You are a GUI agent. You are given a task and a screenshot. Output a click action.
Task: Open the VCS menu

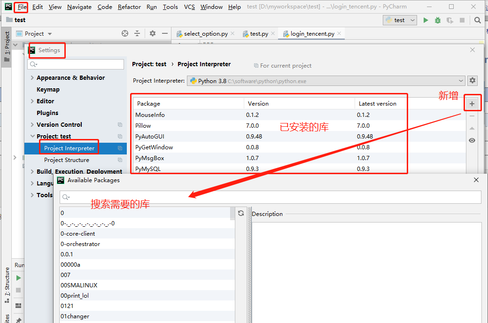pos(189,7)
